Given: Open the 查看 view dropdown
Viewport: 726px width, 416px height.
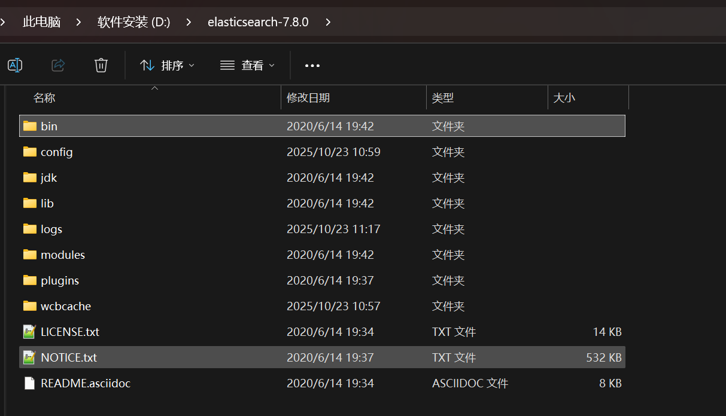Looking at the screenshot, I should coord(247,65).
